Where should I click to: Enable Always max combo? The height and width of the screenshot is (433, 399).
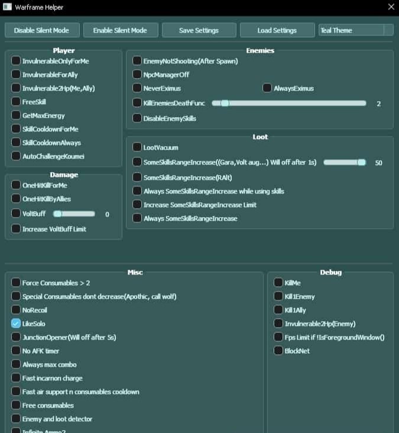tap(16, 364)
